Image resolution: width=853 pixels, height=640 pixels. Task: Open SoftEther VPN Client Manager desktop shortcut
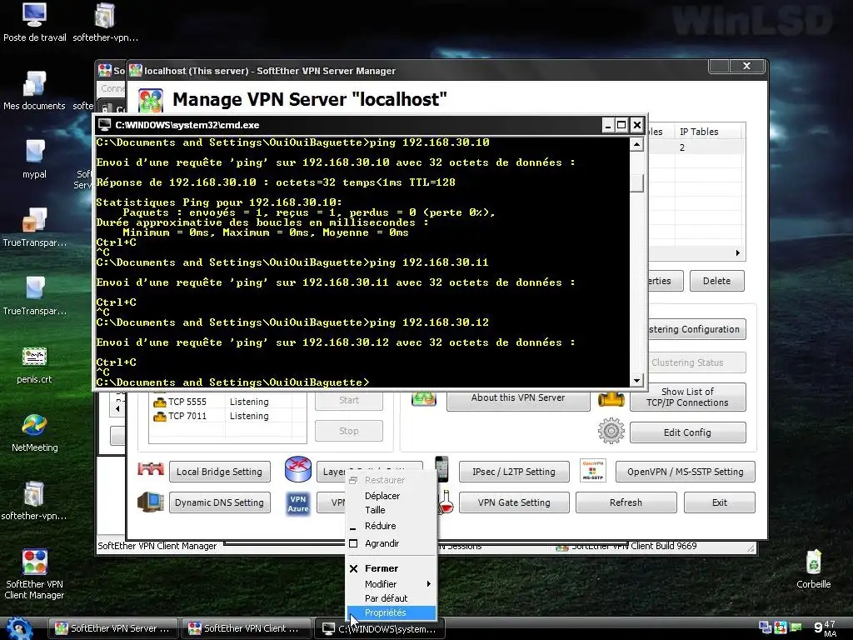click(x=34, y=574)
